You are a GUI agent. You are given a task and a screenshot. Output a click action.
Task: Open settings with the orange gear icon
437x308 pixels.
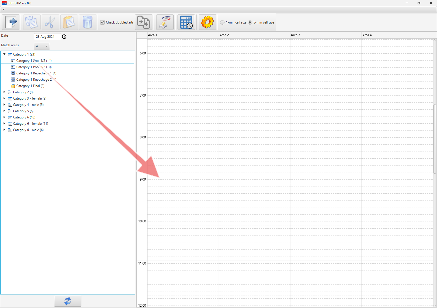207,22
